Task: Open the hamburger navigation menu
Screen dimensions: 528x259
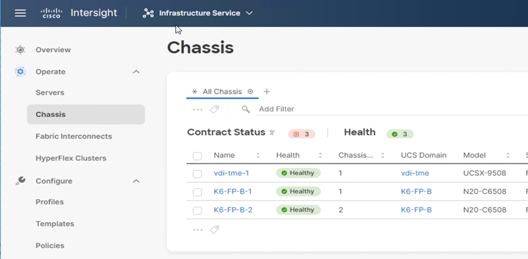Action: click(x=20, y=13)
